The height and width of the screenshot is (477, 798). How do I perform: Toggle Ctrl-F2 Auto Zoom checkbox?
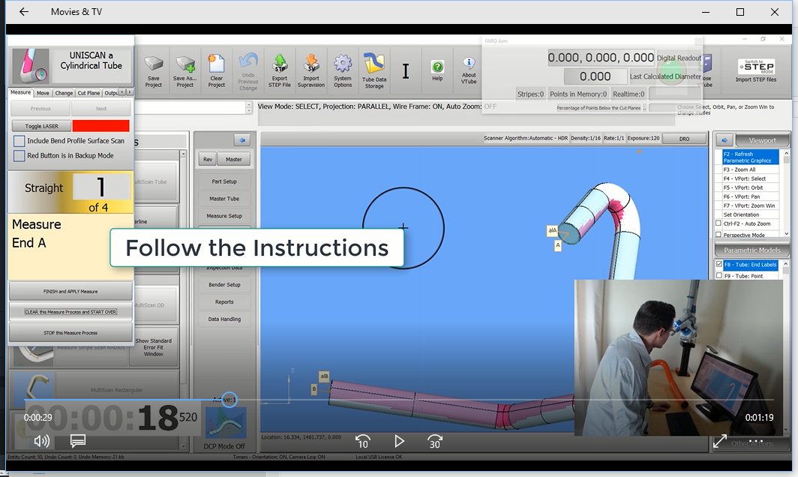[x=718, y=223]
